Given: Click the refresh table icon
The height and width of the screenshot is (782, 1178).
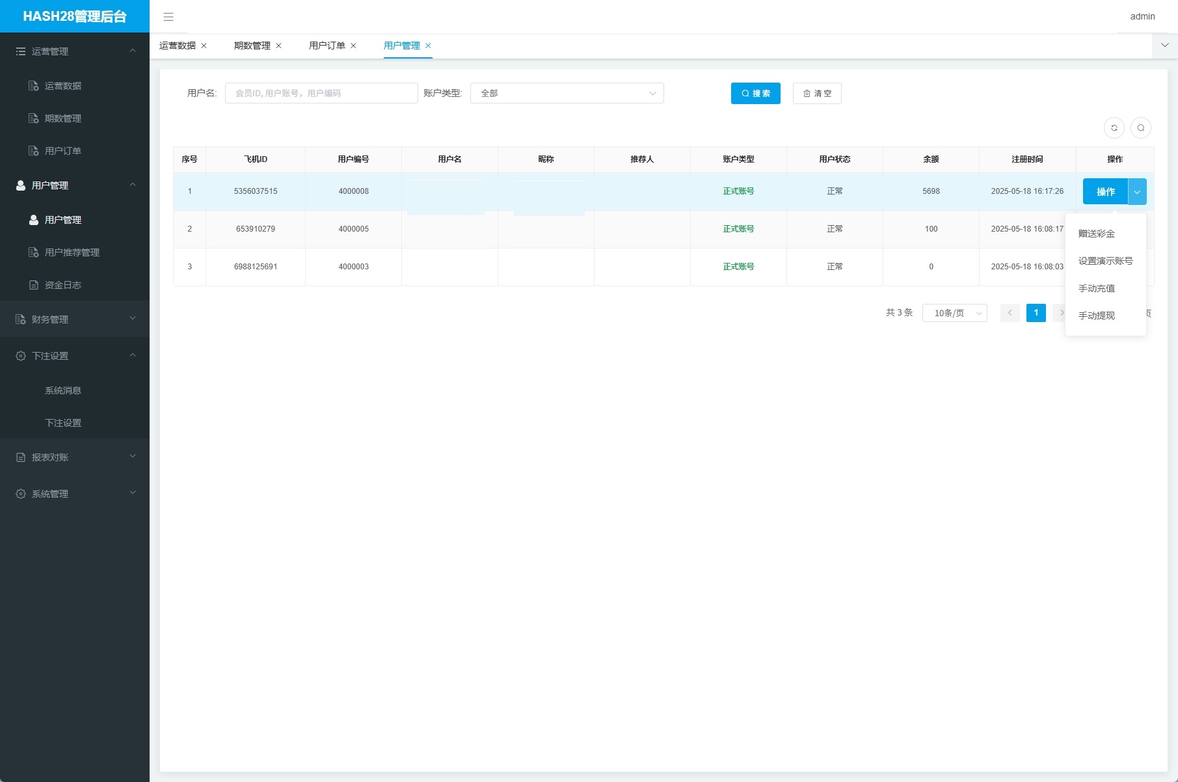Looking at the screenshot, I should [x=1114, y=128].
